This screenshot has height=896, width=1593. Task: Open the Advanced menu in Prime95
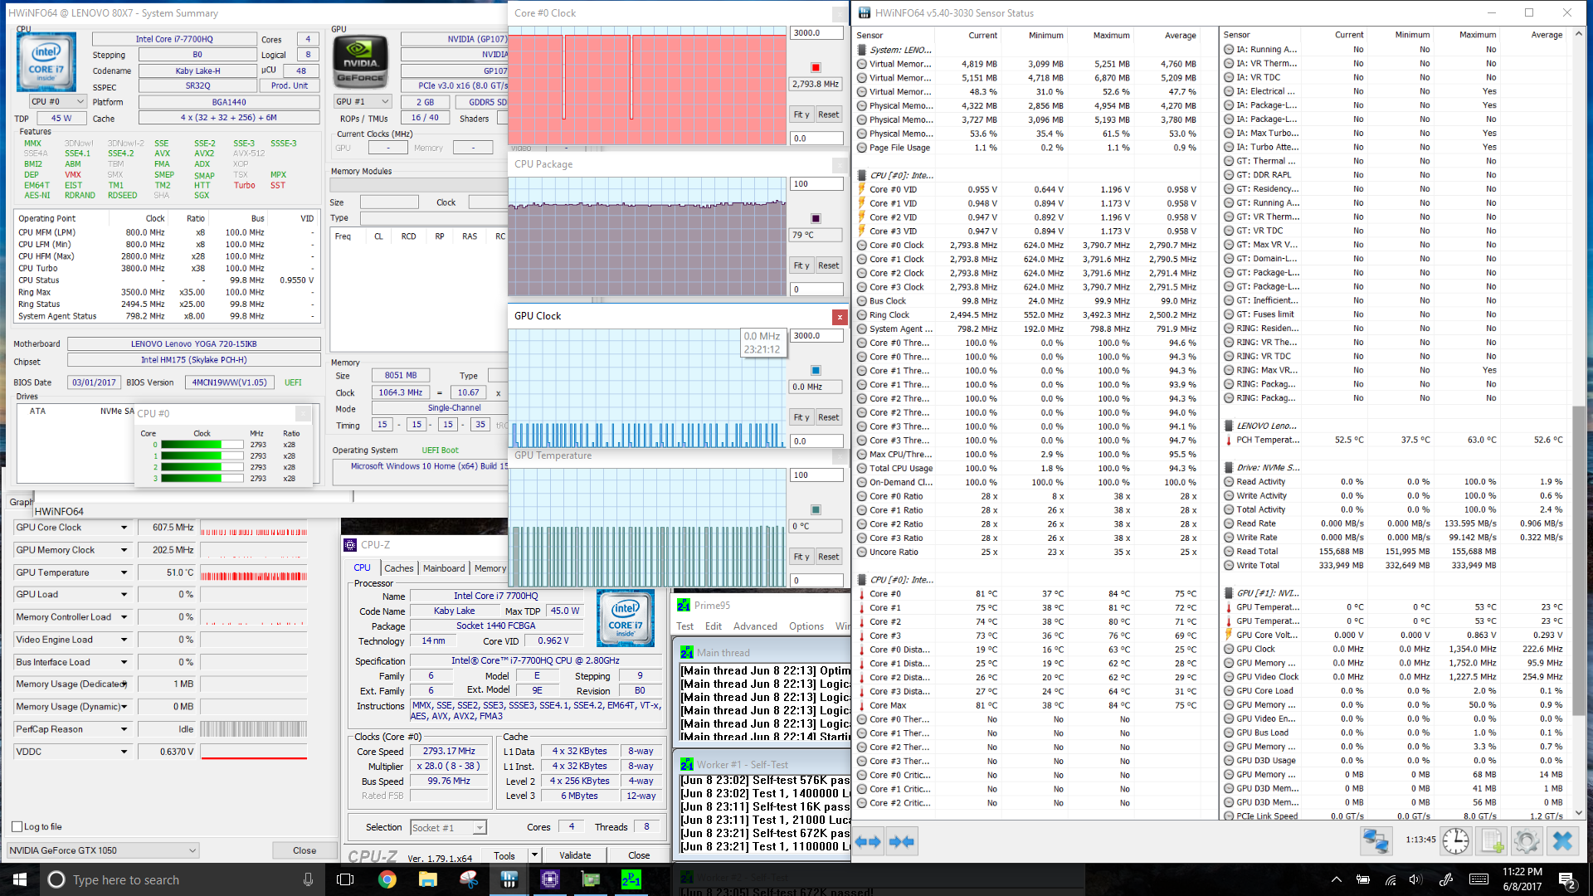755,626
